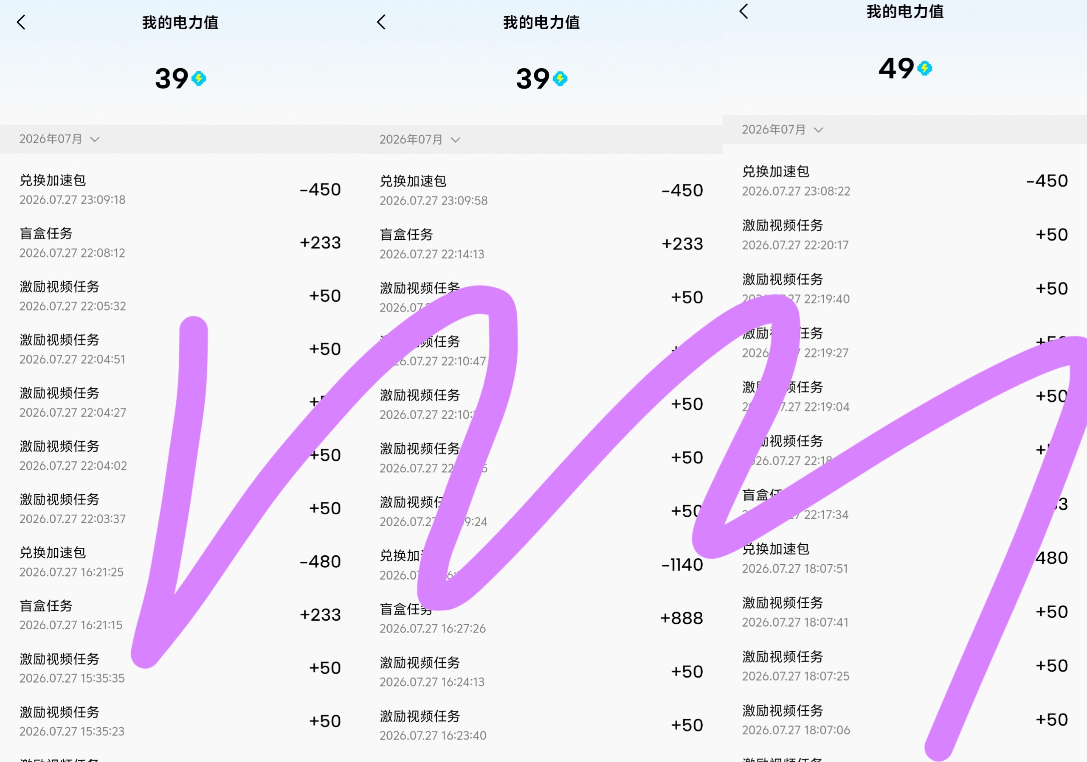This screenshot has height=762, width=1087.
Task: Select the 盲盒任务 entry at 16:21:15
Action: click(x=180, y=615)
